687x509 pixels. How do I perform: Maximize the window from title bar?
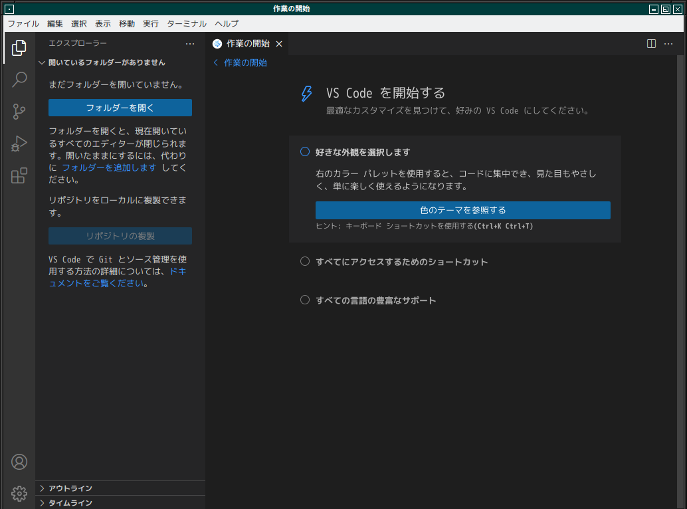(666, 9)
